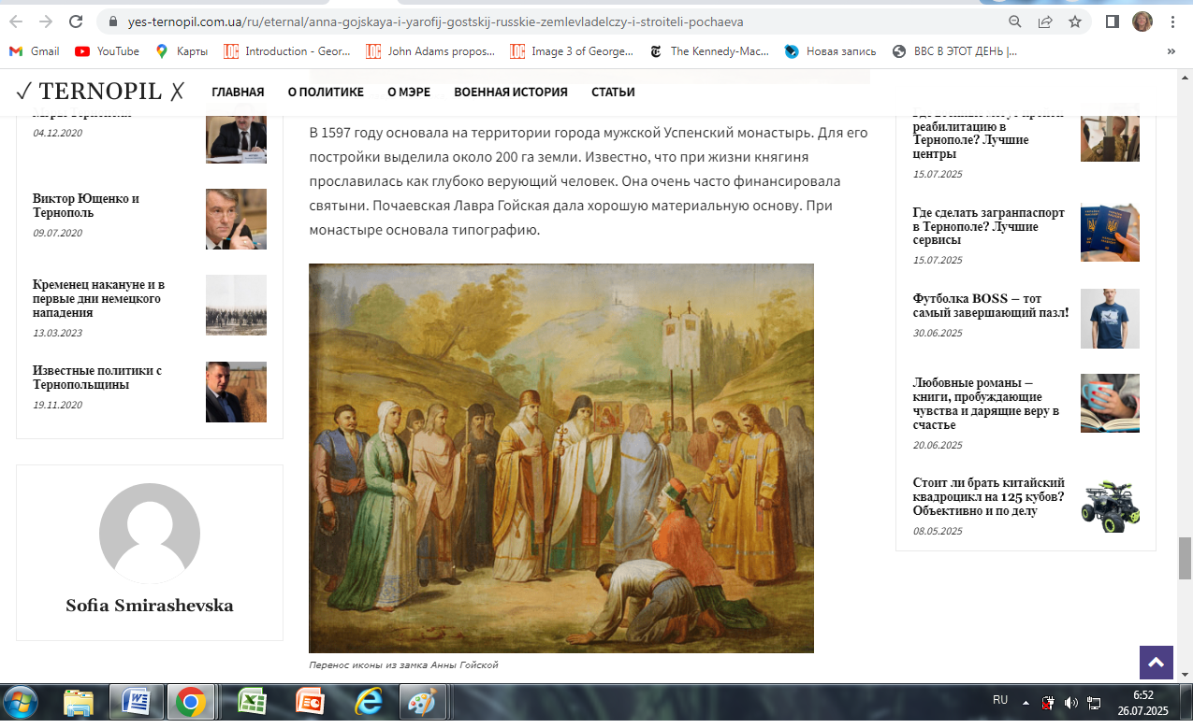Click the quad bike thumbnail

coord(1110,506)
